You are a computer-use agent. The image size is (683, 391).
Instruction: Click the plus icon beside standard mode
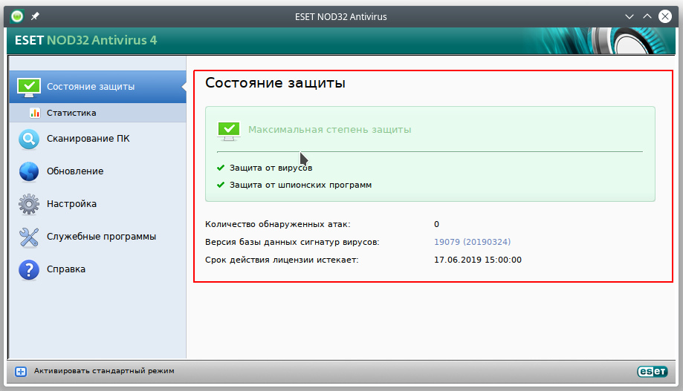[21, 371]
